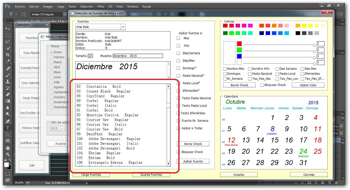Select the Clone Stamp tool

pos(8,81)
